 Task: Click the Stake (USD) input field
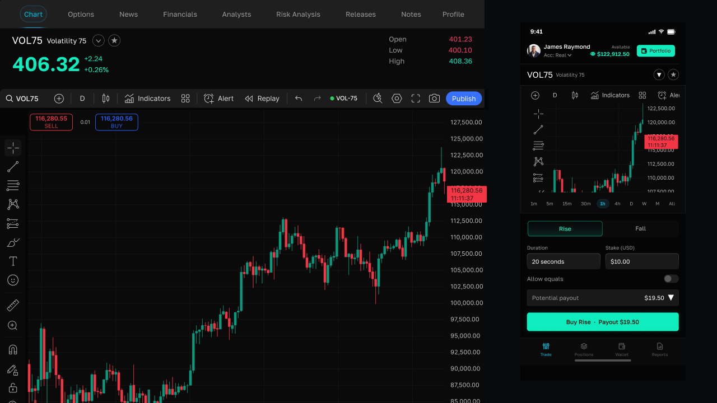(x=642, y=261)
